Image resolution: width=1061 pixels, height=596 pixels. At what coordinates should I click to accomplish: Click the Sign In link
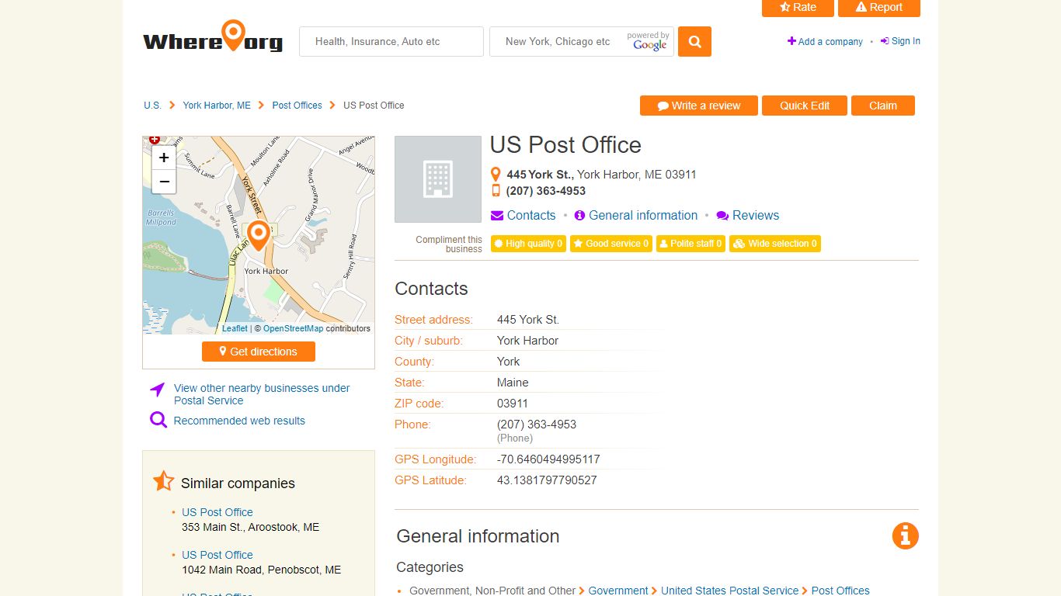[900, 41]
